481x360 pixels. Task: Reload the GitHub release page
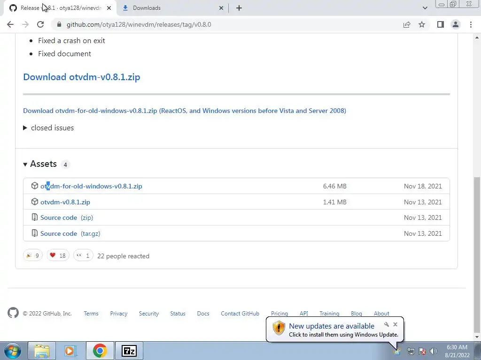click(40, 24)
